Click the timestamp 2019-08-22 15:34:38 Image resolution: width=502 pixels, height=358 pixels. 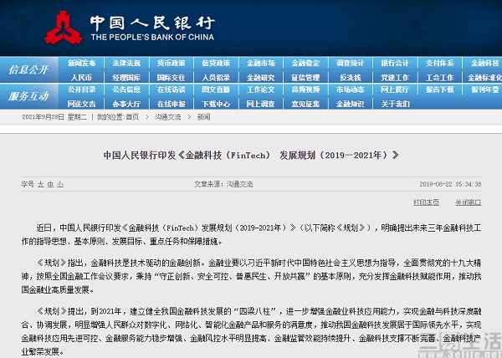[450, 184]
